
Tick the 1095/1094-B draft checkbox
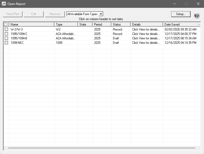pyautogui.click(x=6, y=38)
